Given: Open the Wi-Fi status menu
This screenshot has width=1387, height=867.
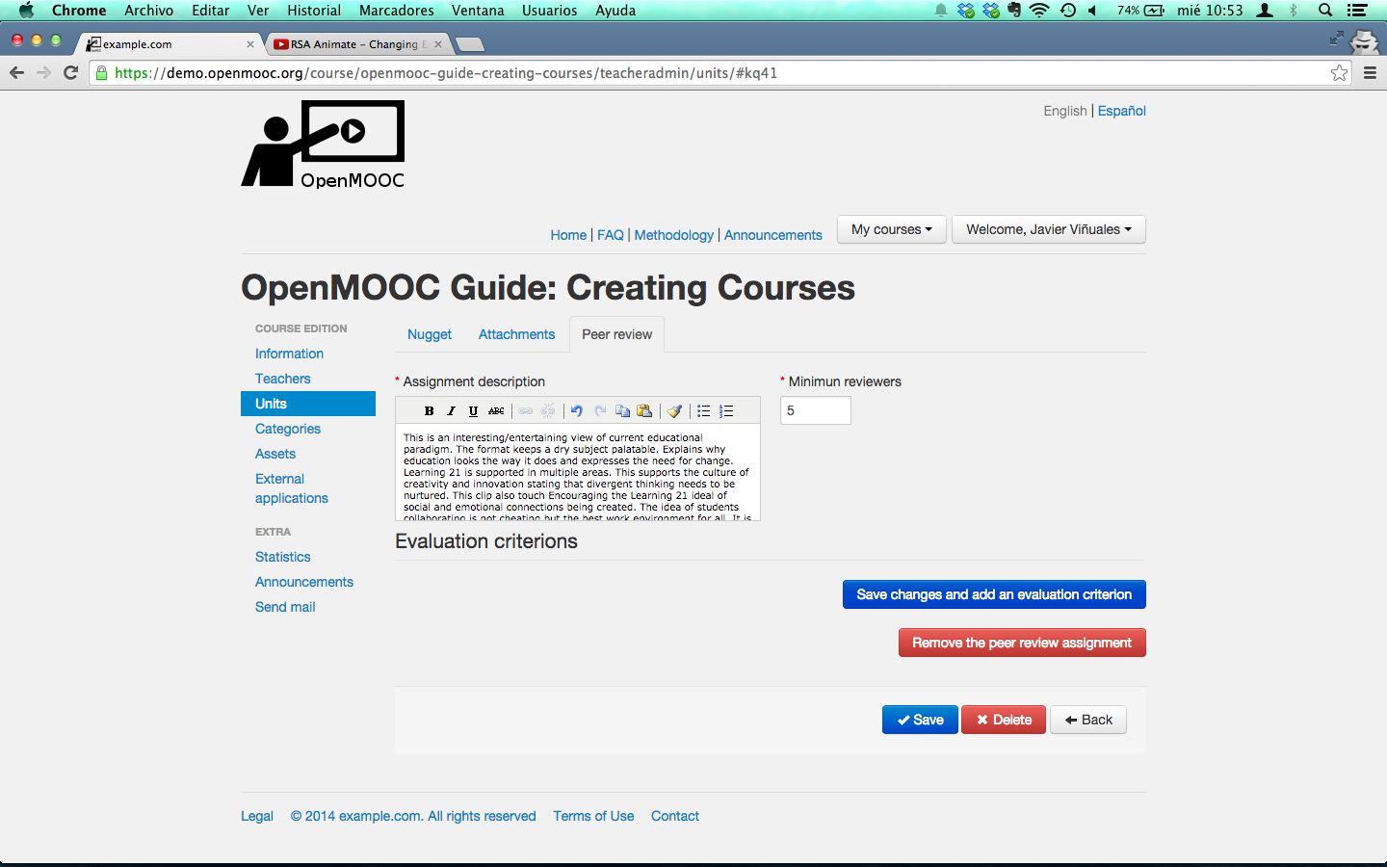Looking at the screenshot, I should 1039,11.
